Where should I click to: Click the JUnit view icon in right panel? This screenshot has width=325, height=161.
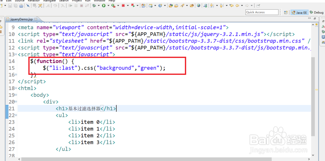(x=323, y=27)
